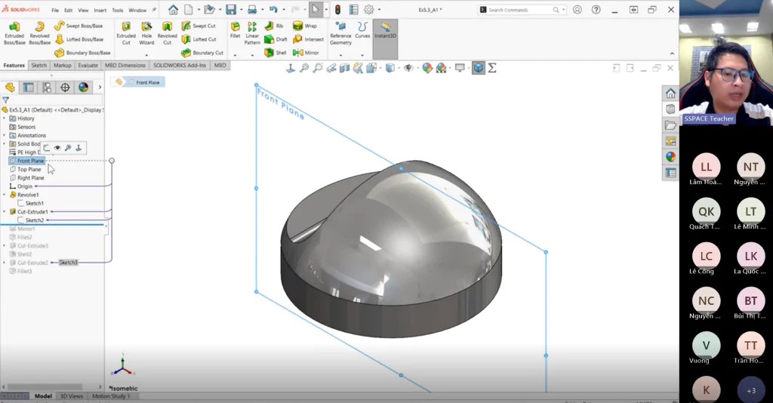Select the Extruded Cut tool
Viewport: 773px width, 403px height.
[126, 33]
